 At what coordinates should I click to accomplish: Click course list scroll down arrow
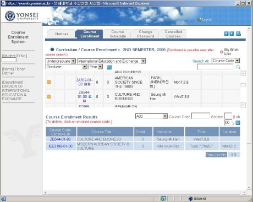tap(243, 105)
